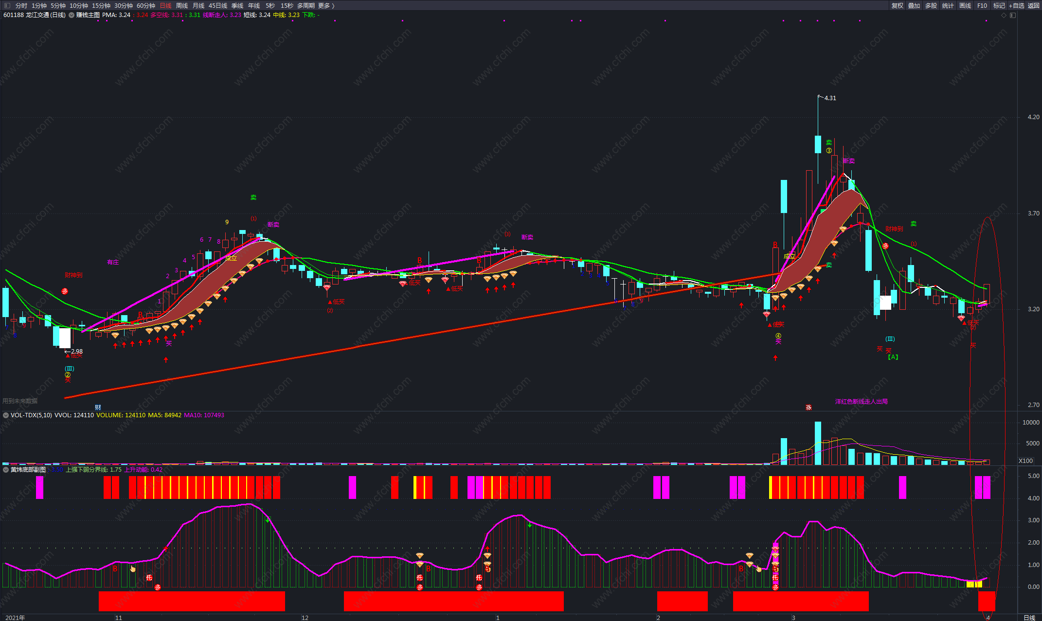This screenshot has width=1042, height=621.
Task: Click the 财 marker at the chart bottom
Action: [x=98, y=408]
